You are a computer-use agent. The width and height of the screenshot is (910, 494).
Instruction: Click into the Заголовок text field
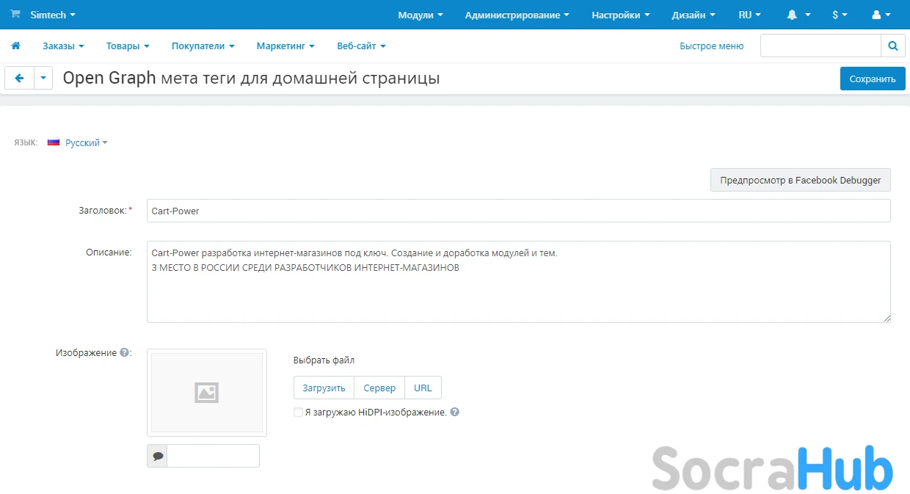518,211
